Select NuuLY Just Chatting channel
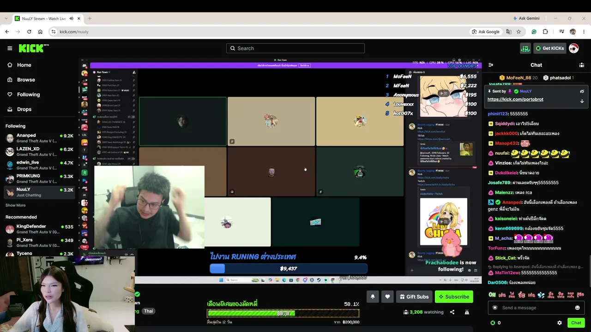The image size is (591, 332). (x=39, y=192)
